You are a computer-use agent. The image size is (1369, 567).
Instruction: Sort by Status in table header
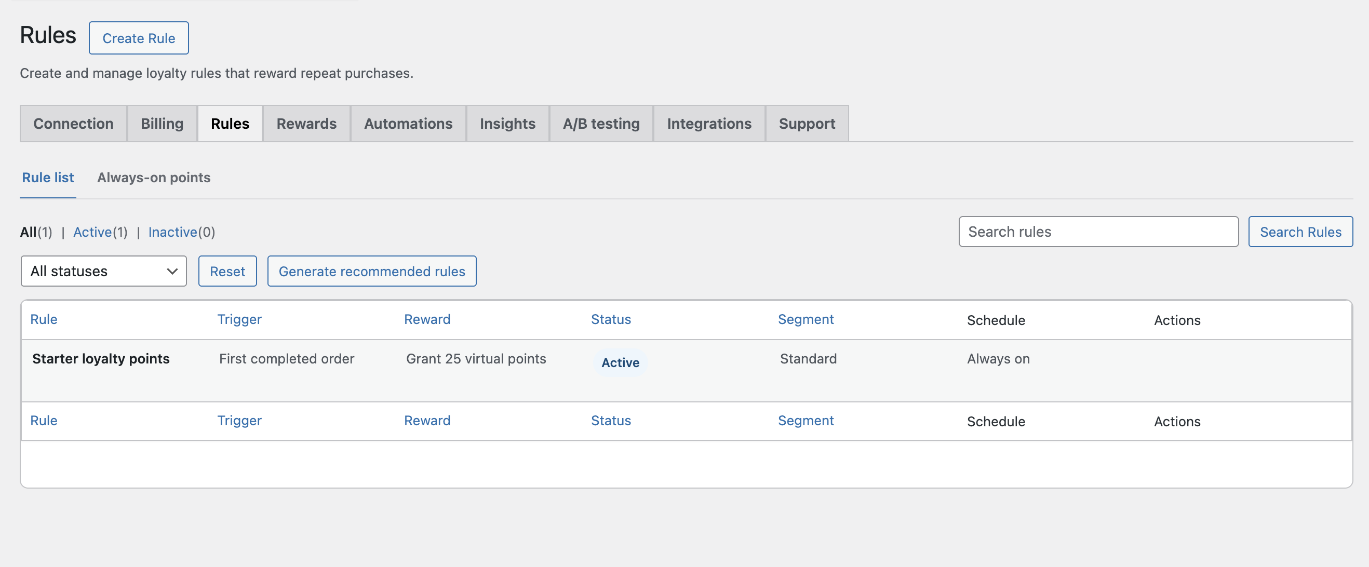click(x=611, y=319)
